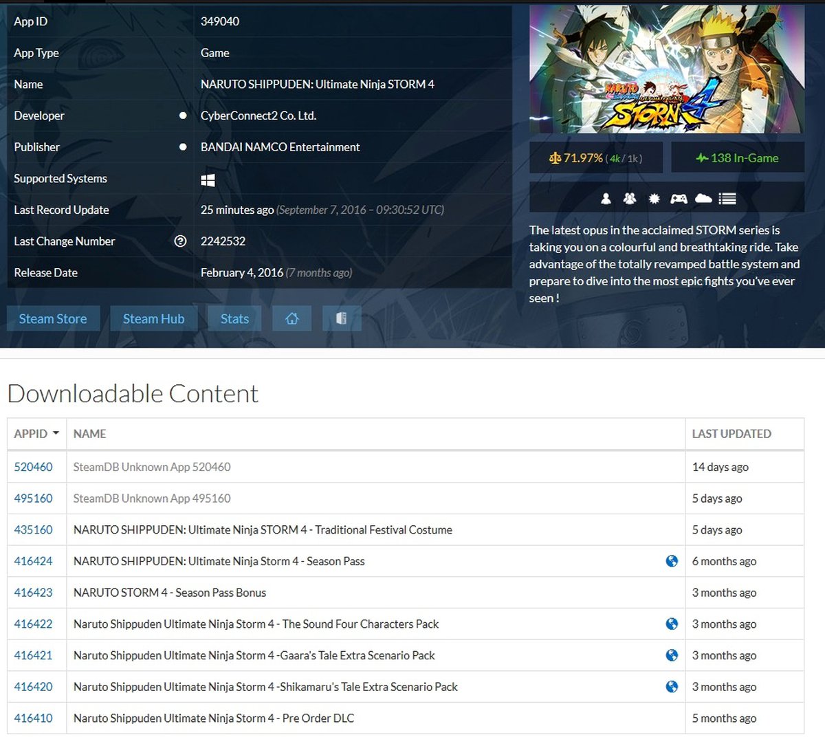
Task: Click the 71.97% rating box
Action: tap(595, 158)
